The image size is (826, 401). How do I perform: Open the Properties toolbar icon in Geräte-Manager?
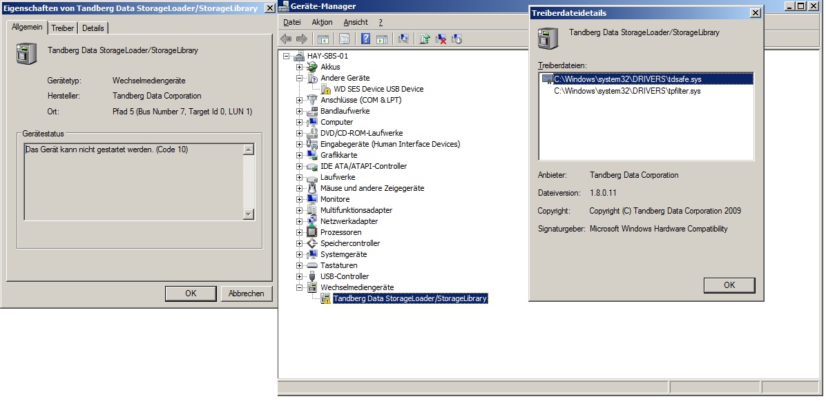(x=345, y=39)
